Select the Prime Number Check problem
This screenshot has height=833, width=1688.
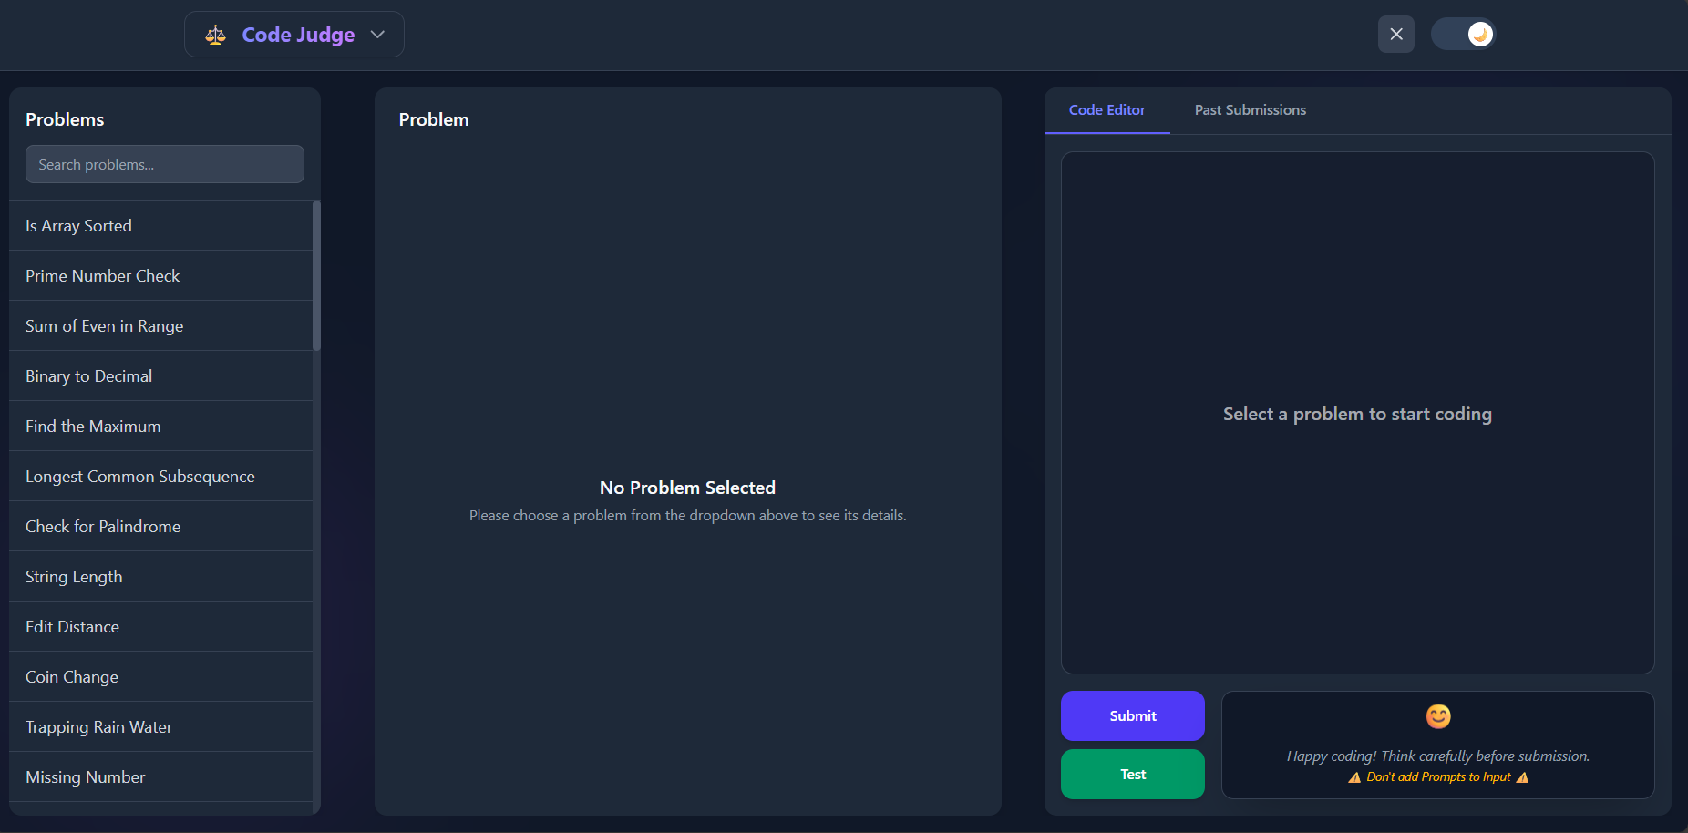103,276
